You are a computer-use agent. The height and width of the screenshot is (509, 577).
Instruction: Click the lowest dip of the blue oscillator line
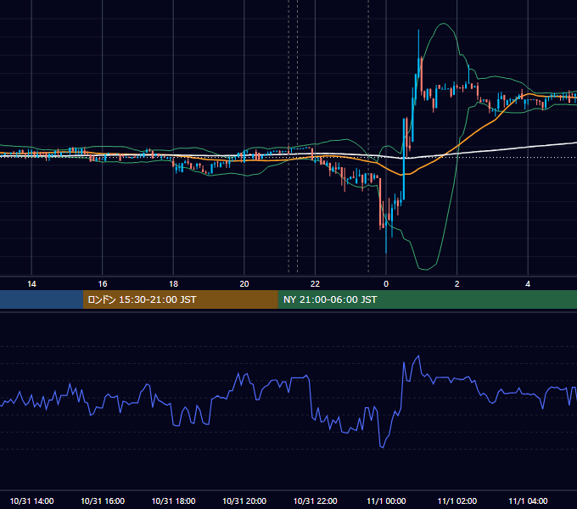point(383,447)
